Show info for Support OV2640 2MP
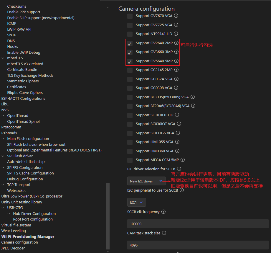 (176, 43)
